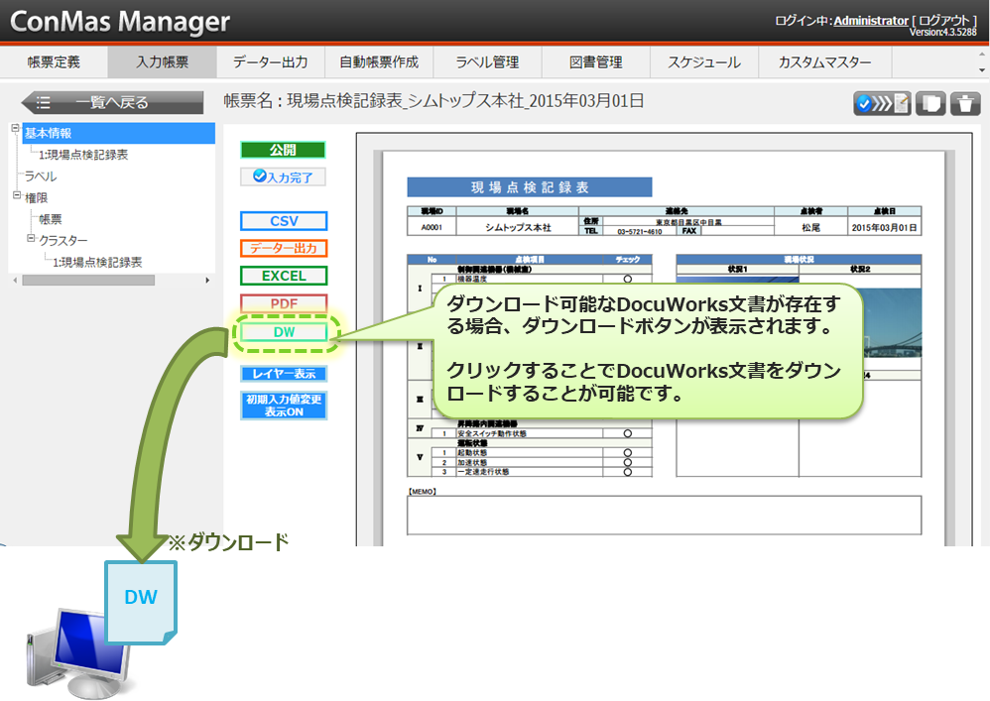Select the ラベル tree item

point(41,175)
